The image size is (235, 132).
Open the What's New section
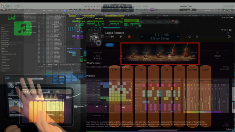pyautogui.click(x=94, y=63)
